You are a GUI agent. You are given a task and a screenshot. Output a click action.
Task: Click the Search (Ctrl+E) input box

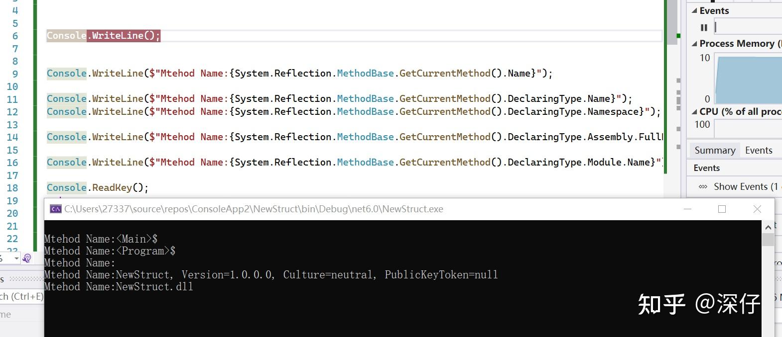[21, 297]
